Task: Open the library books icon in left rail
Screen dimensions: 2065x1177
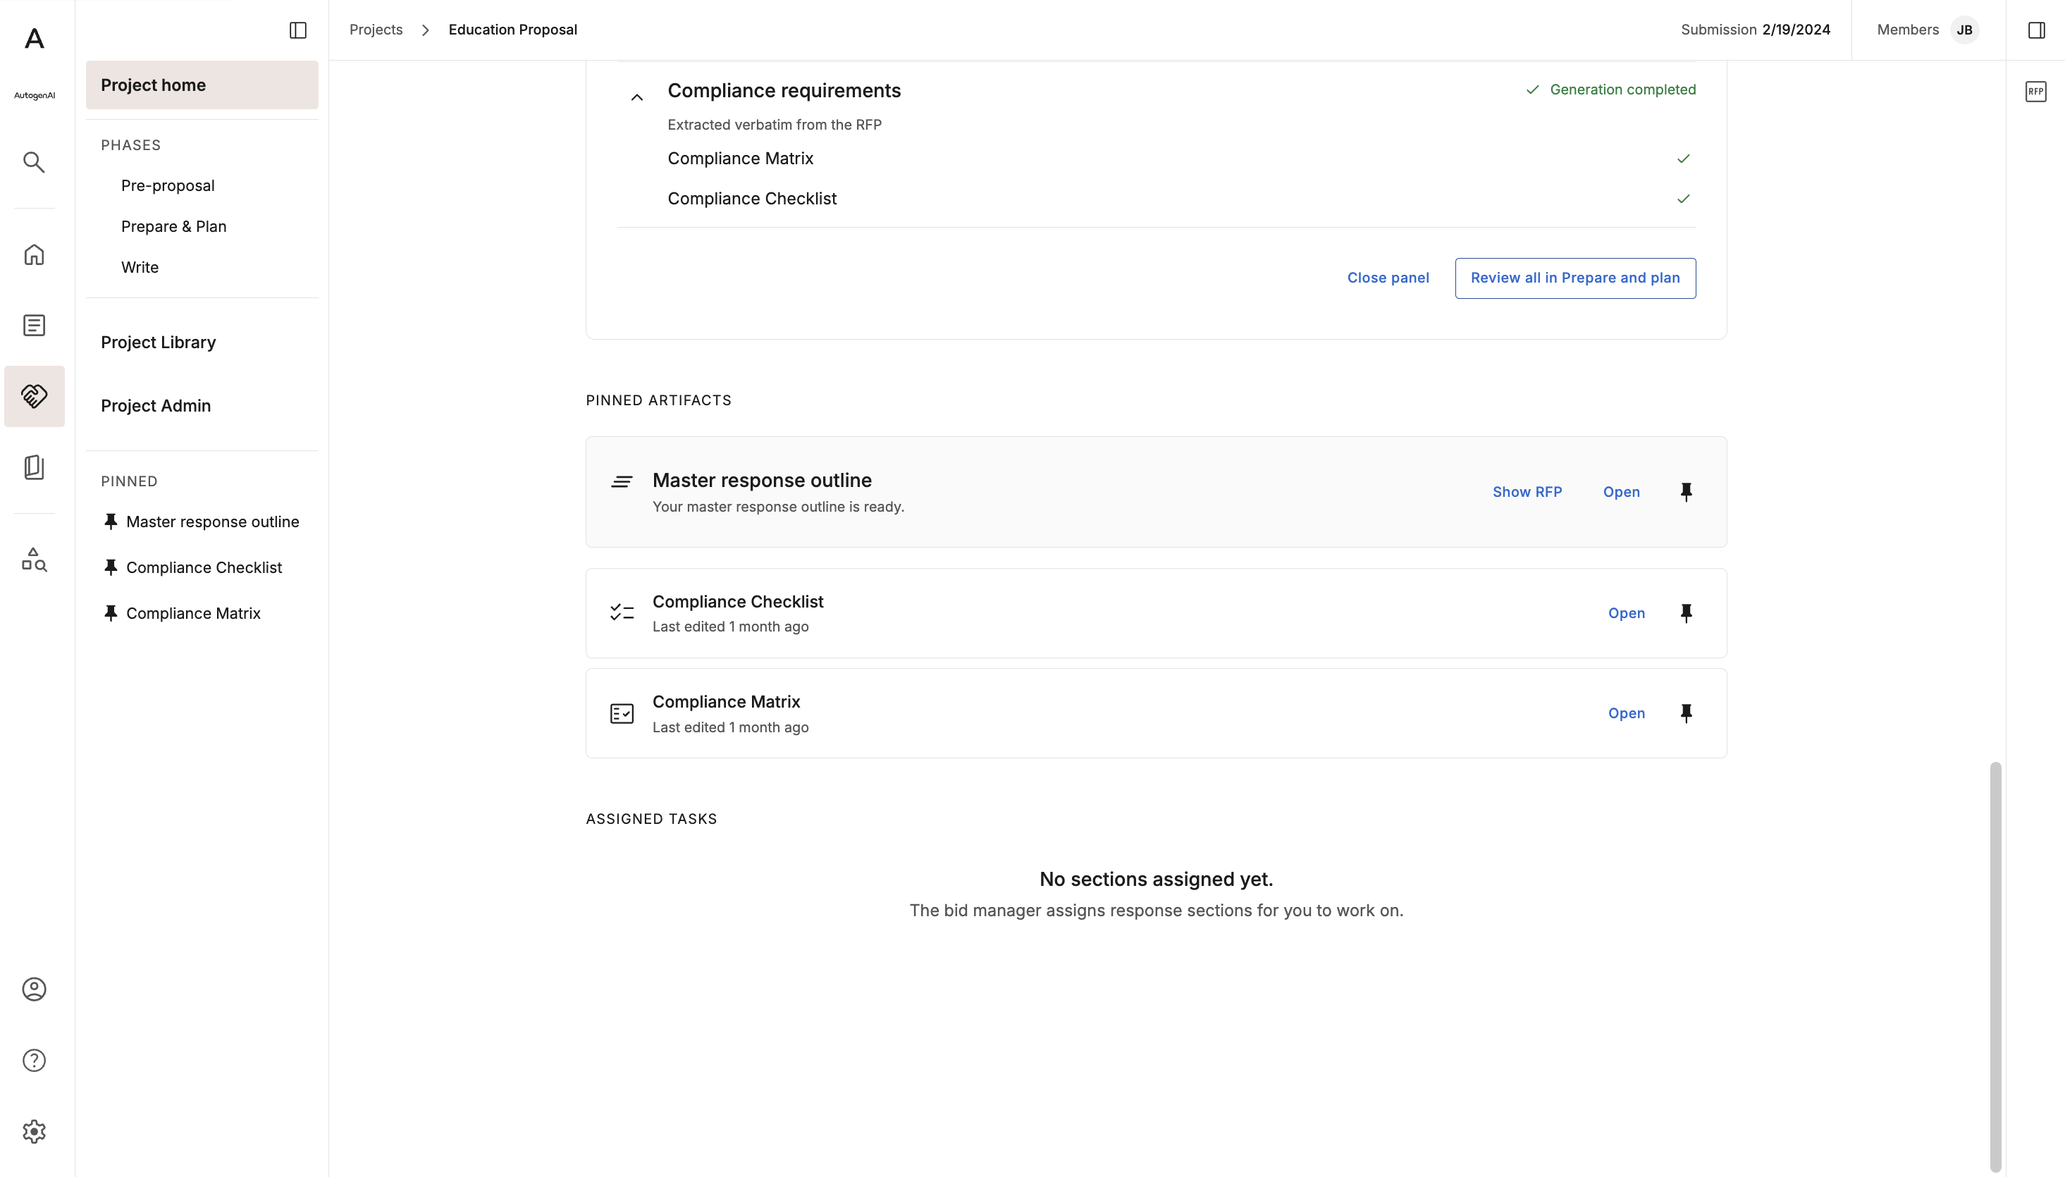Action: (34, 467)
